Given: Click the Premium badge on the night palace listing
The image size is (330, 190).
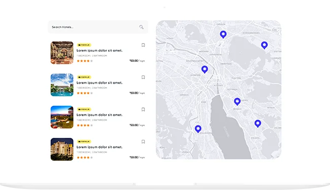Looking at the screenshot, I should (84, 141).
